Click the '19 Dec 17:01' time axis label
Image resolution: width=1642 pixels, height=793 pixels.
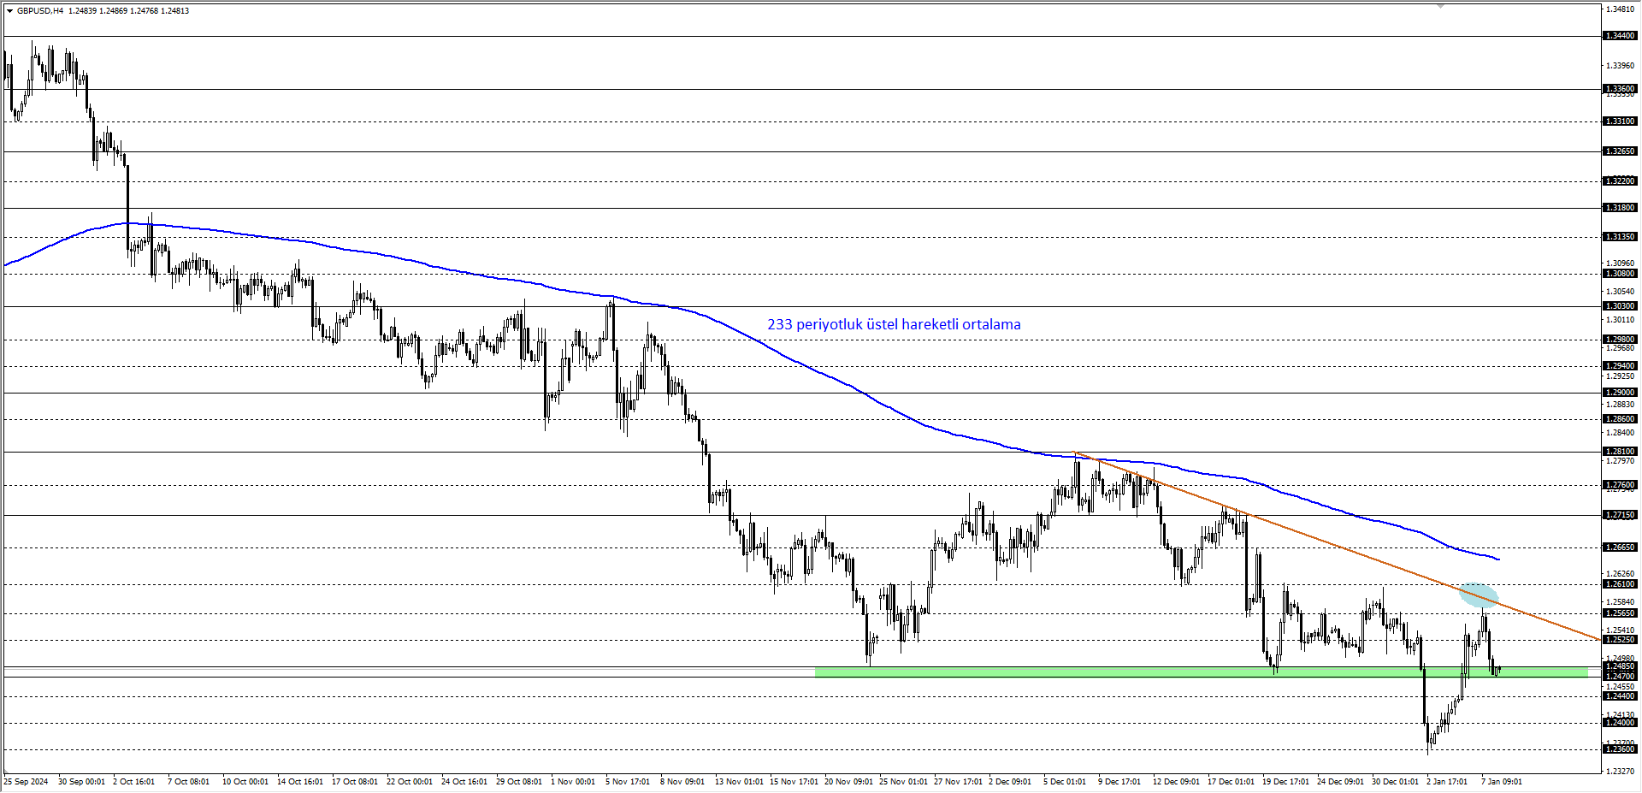click(1286, 782)
